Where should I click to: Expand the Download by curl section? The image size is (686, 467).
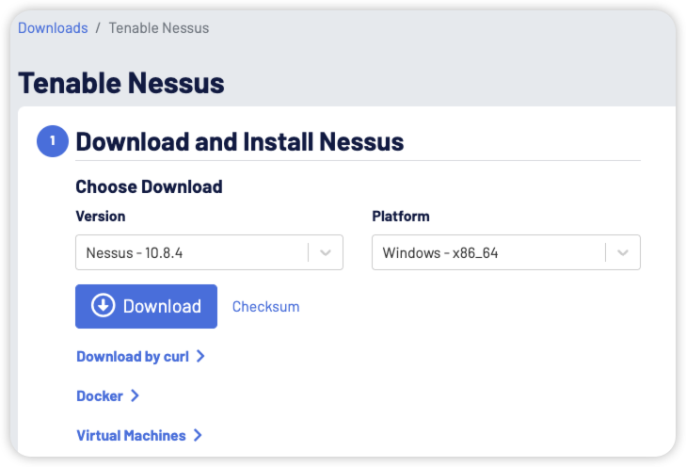point(133,357)
